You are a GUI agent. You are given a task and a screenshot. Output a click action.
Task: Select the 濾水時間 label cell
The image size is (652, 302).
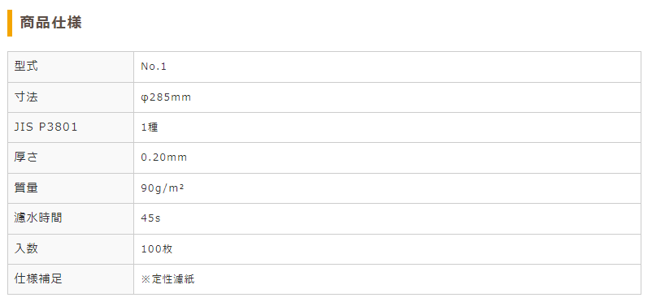coord(71,218)
